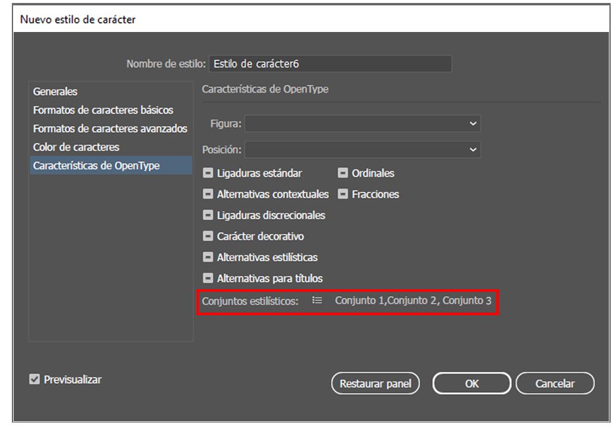The width and height of the screenshot is (616, 432).
Task: Toggle Ligaduras discrecionales checkbox
Action: pos(208,215)
